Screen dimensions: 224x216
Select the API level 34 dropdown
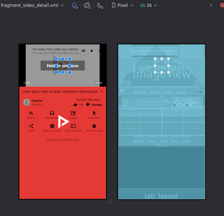point(149,5)
